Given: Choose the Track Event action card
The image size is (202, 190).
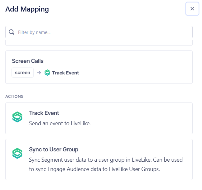Looking at the screenshot, I should 99,118.
